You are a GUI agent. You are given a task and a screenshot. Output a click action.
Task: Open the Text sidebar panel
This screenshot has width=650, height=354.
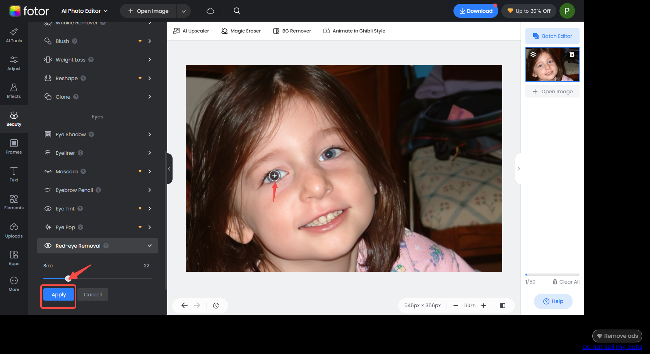(14, 174)
